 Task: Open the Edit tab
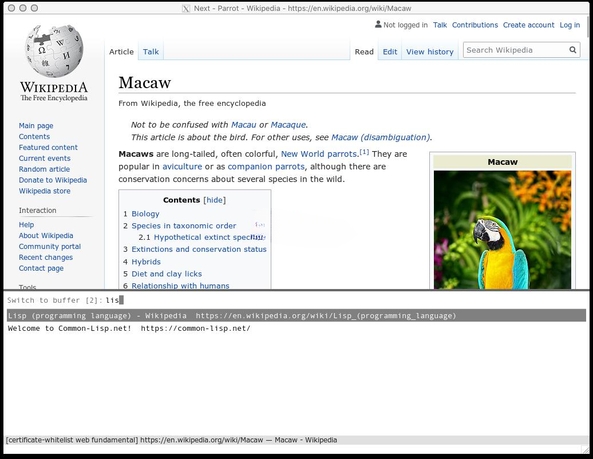tap(390, 52)
